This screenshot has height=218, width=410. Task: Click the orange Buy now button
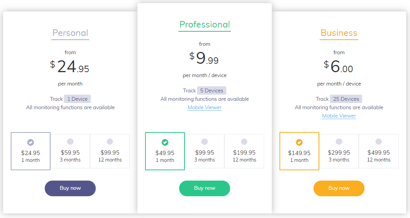click(x=339, y=188)
